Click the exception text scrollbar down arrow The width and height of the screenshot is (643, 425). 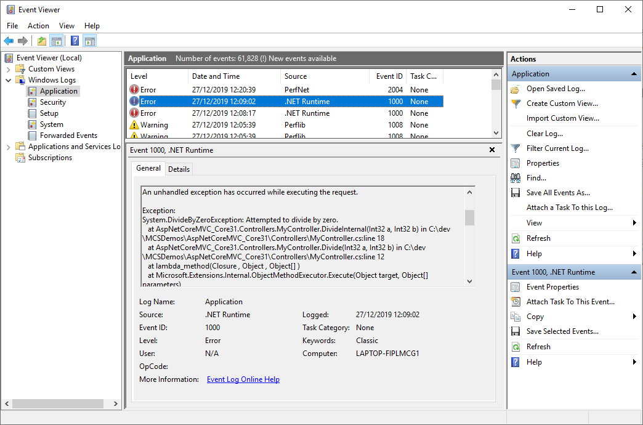470,281
